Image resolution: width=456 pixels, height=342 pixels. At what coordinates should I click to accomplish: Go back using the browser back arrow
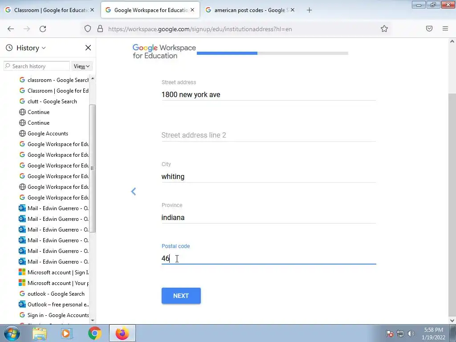pyautogui.click(x=11, y=29)
